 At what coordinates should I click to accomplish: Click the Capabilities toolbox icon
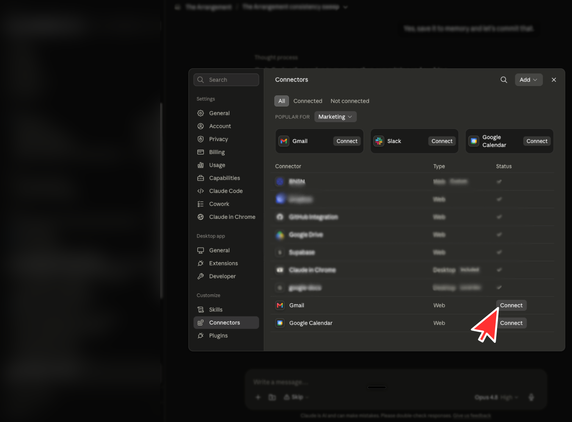[x=201, y=178]
